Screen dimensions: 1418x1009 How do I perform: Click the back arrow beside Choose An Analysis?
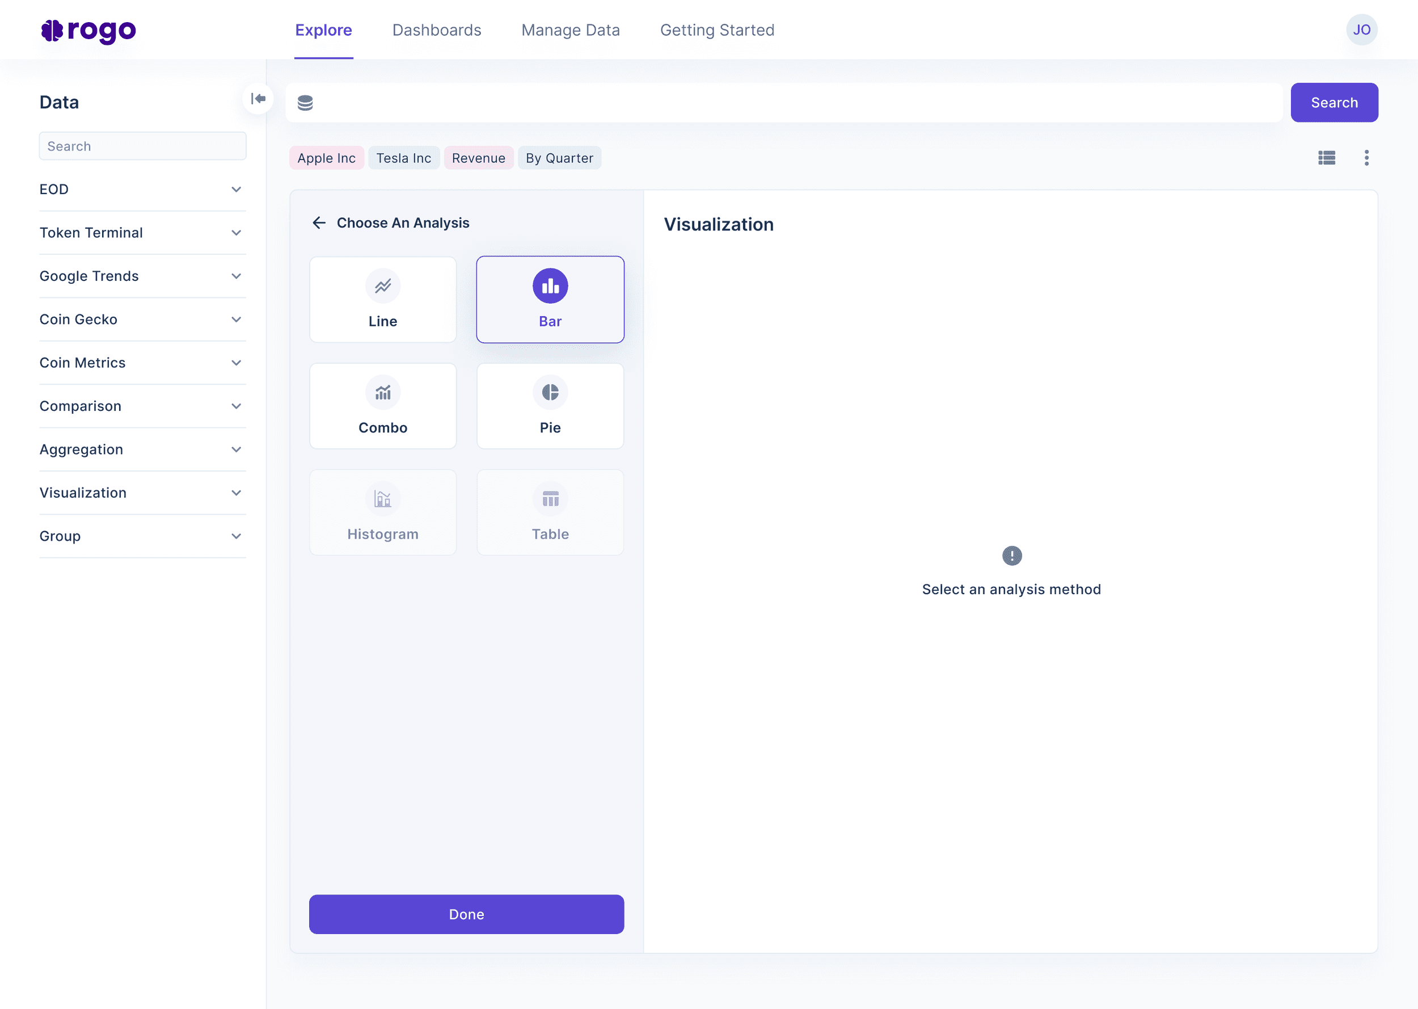pos(319,223)
